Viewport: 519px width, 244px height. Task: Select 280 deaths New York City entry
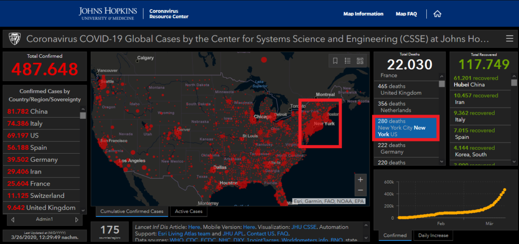[406, 128]
